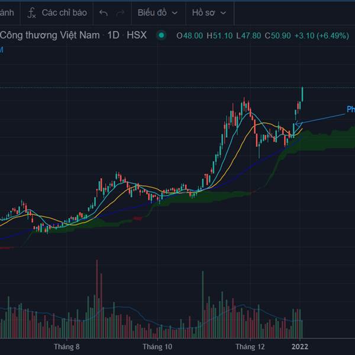Screen dimensions: 355x355
Task: Open the Biểu đồ dropdown
Action: tap(158, 12)
